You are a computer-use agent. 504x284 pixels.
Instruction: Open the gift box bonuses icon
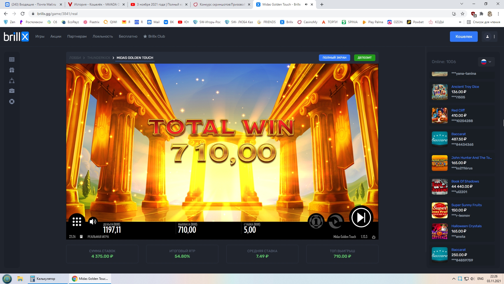pyautogui.click(x=12, y=70)
